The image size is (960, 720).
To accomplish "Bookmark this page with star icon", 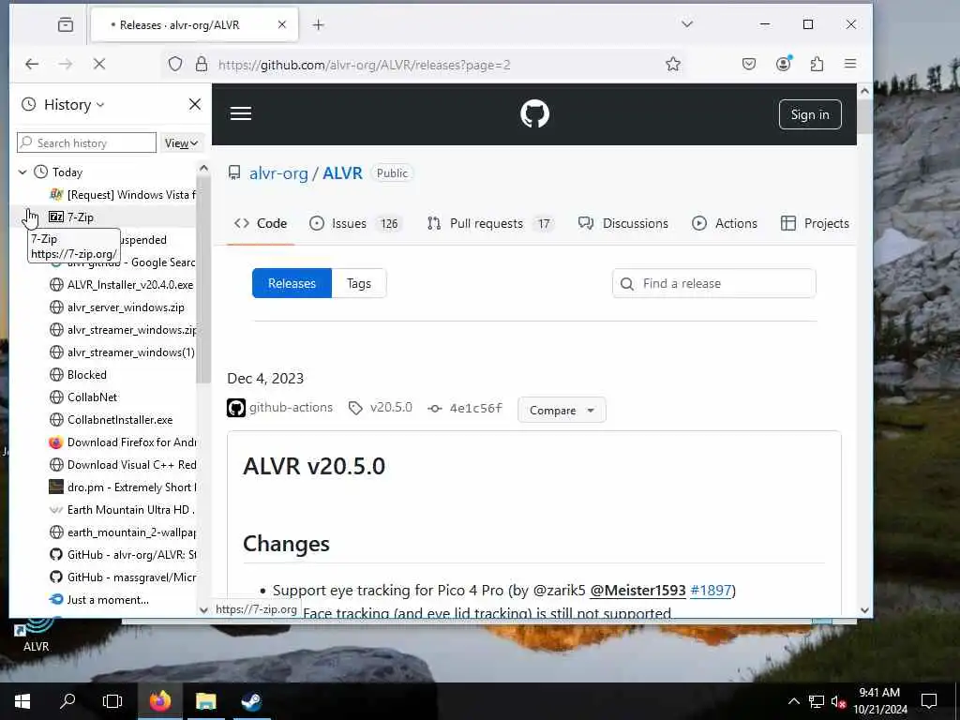I will (673, 65).
